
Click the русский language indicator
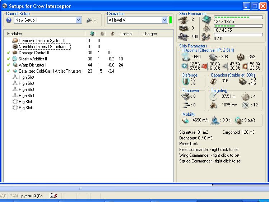click(x=32, y=196)
